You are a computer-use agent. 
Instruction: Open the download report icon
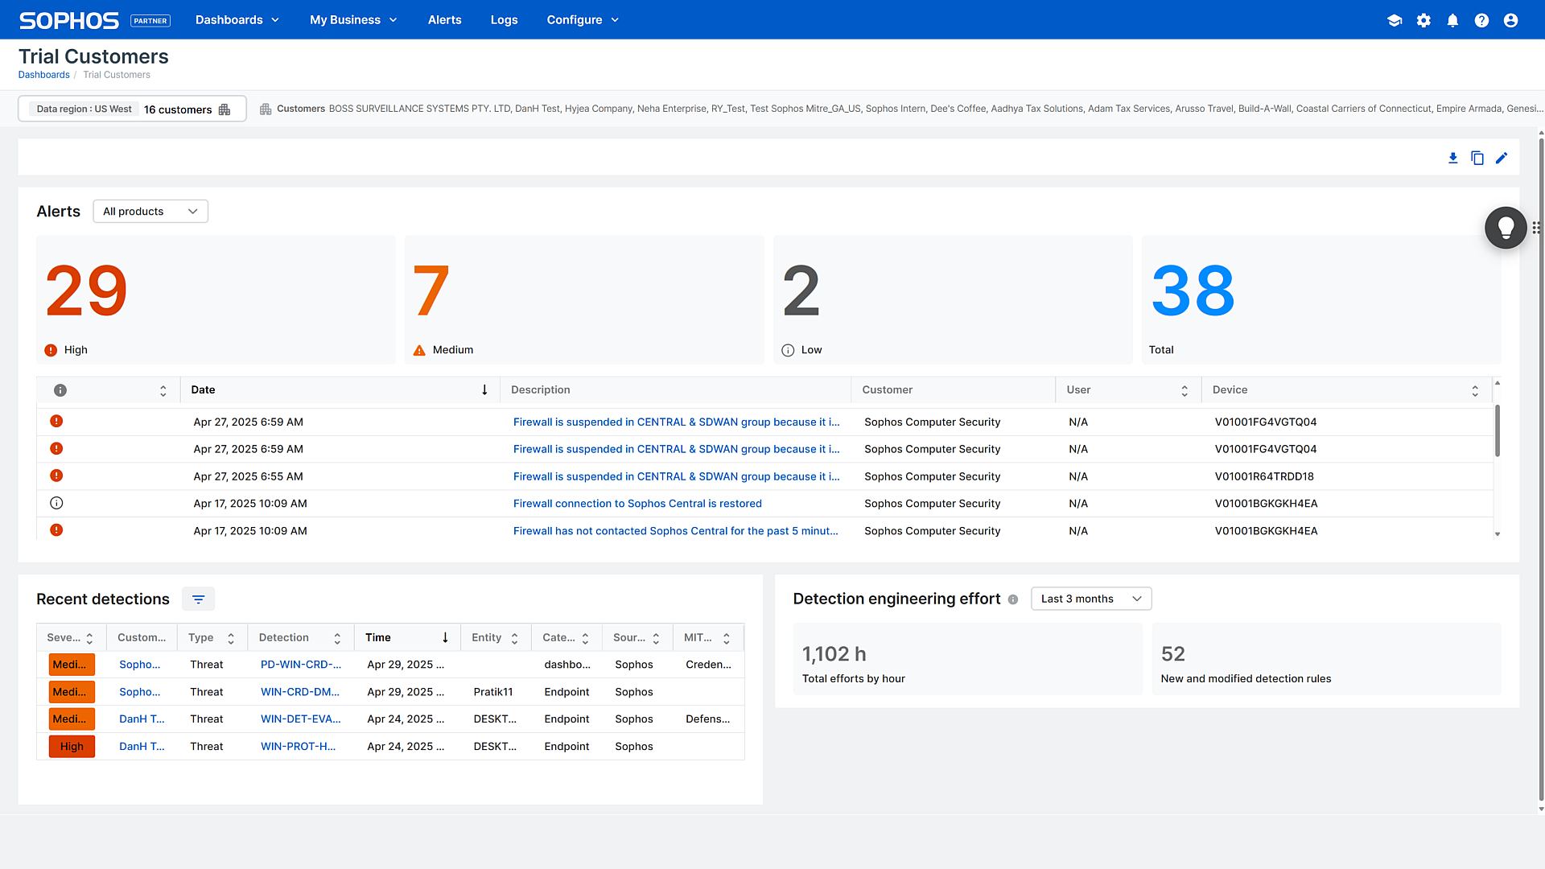[1453, 158]
